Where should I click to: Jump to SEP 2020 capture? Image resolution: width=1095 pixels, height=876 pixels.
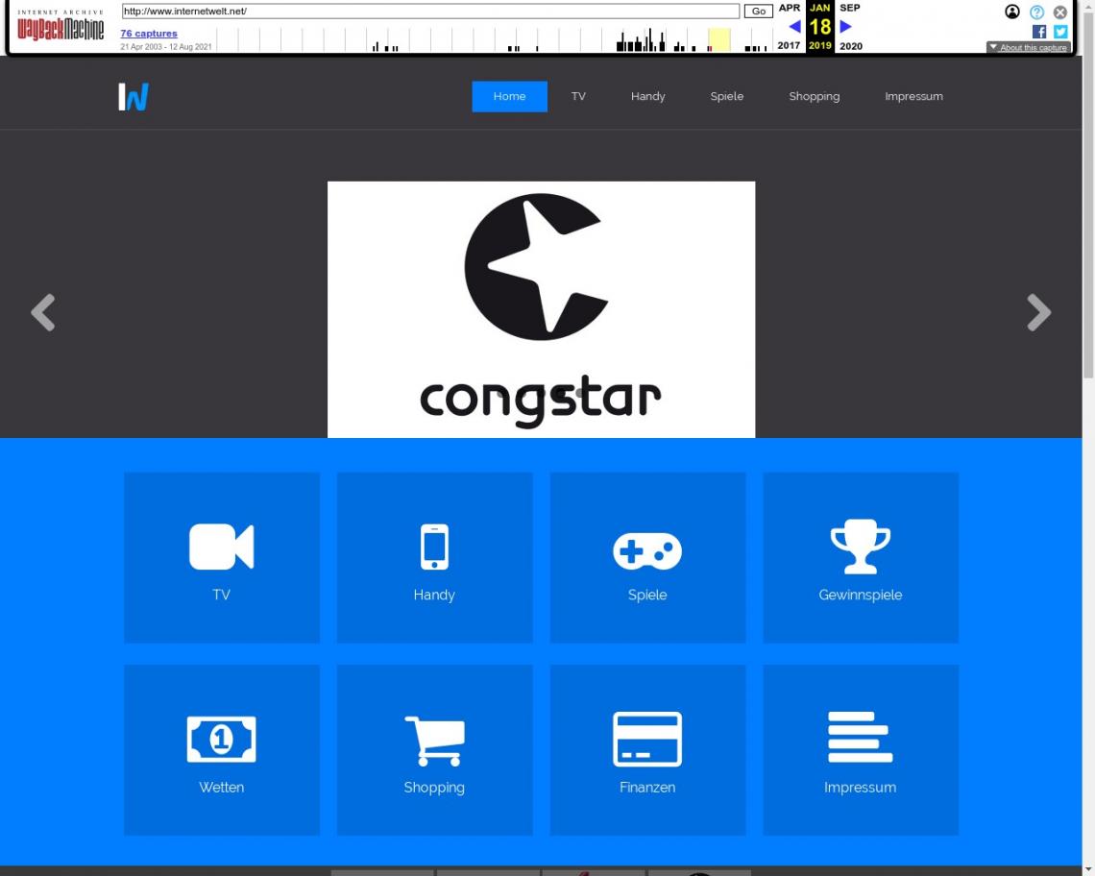(851, 27)
